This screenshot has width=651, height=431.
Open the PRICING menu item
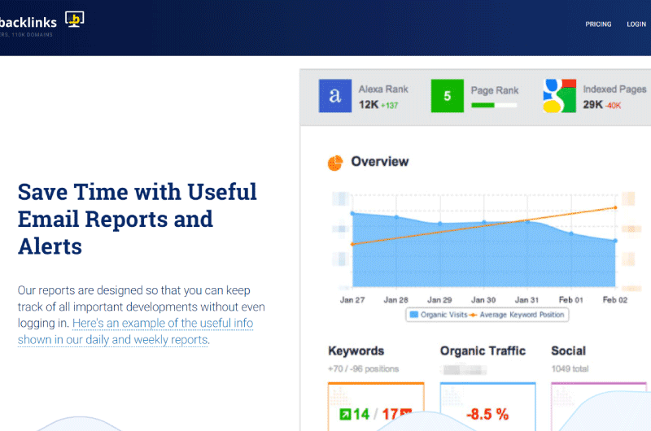[598, 24]
